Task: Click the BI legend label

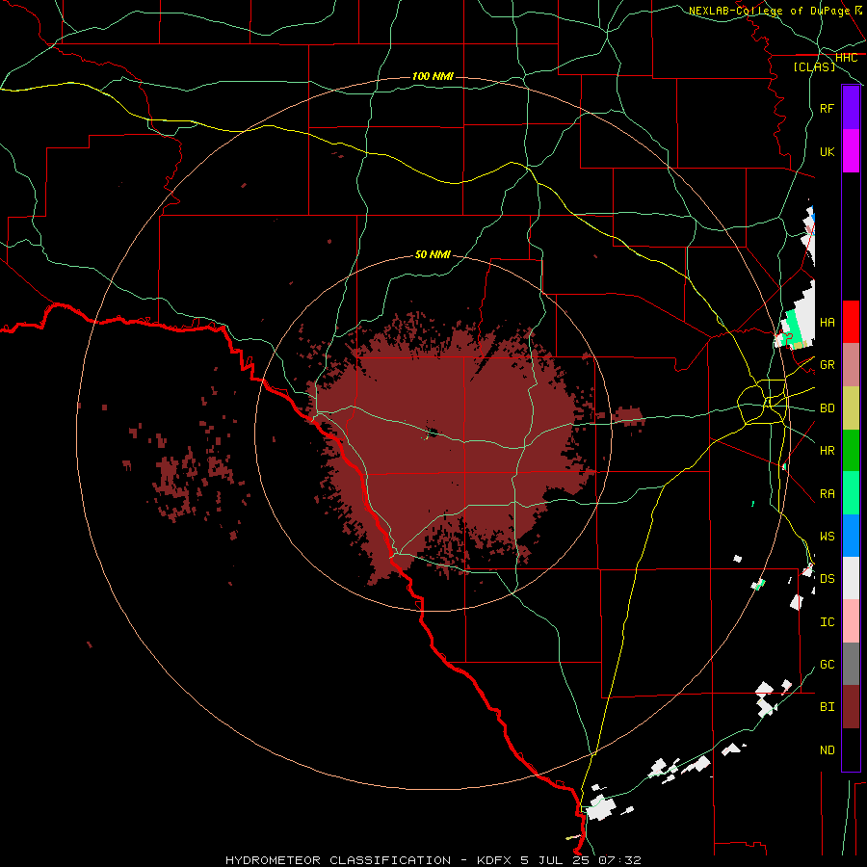Action: [827, 707]
